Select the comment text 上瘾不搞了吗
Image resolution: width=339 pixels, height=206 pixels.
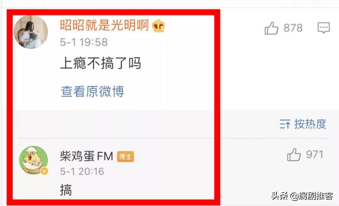tap(101, 63)
